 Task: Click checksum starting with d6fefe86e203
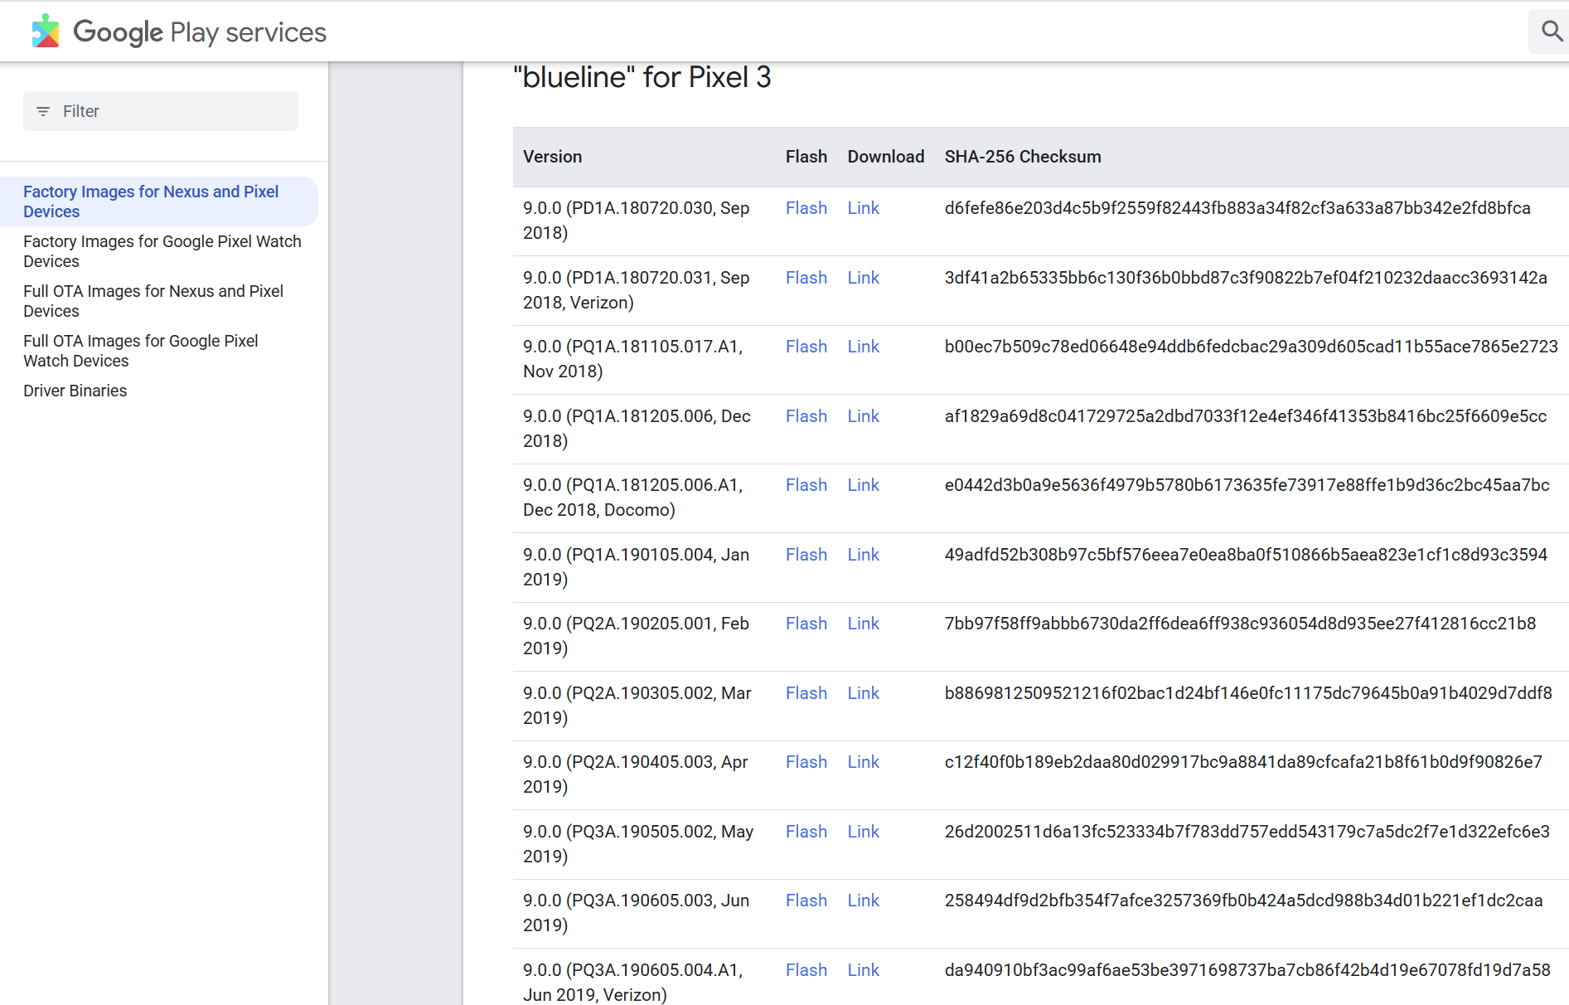point(1237,208)
